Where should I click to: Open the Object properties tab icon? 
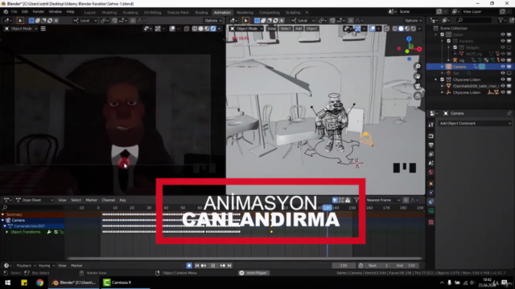click(431, 184)
